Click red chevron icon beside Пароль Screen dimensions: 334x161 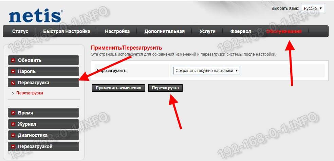(13, 71)
